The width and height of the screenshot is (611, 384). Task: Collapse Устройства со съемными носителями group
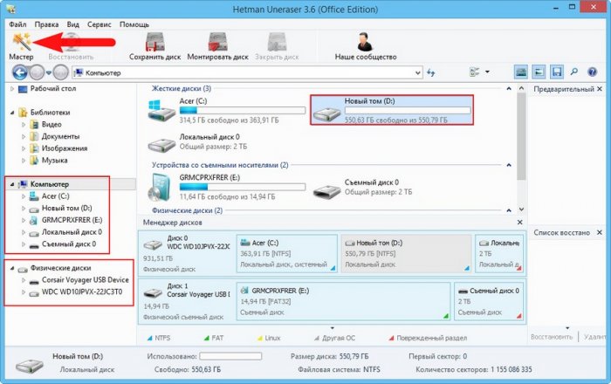coord(509,165)
